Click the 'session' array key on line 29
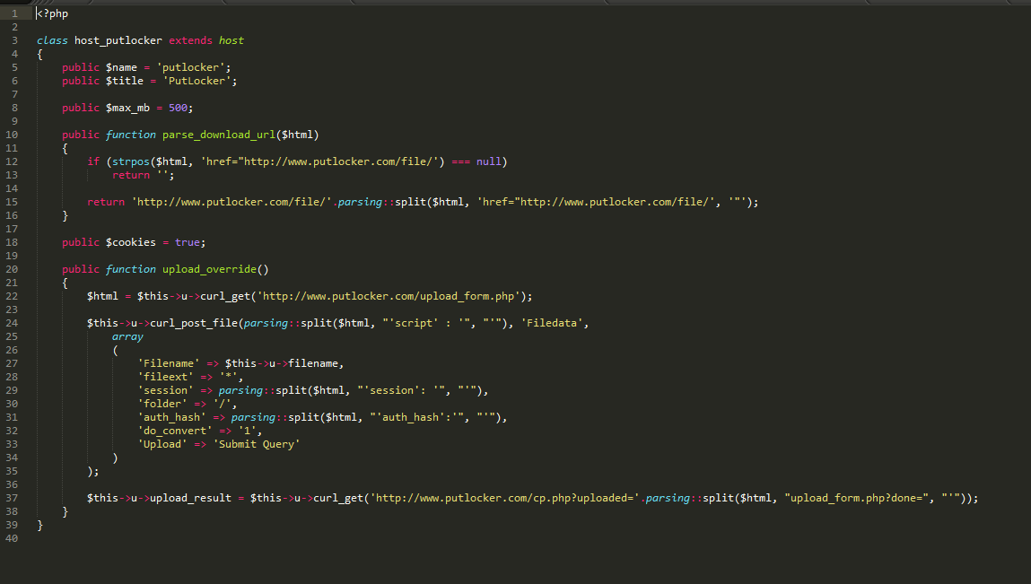Viewport: 1031px width, 584px height. (166, 390)
